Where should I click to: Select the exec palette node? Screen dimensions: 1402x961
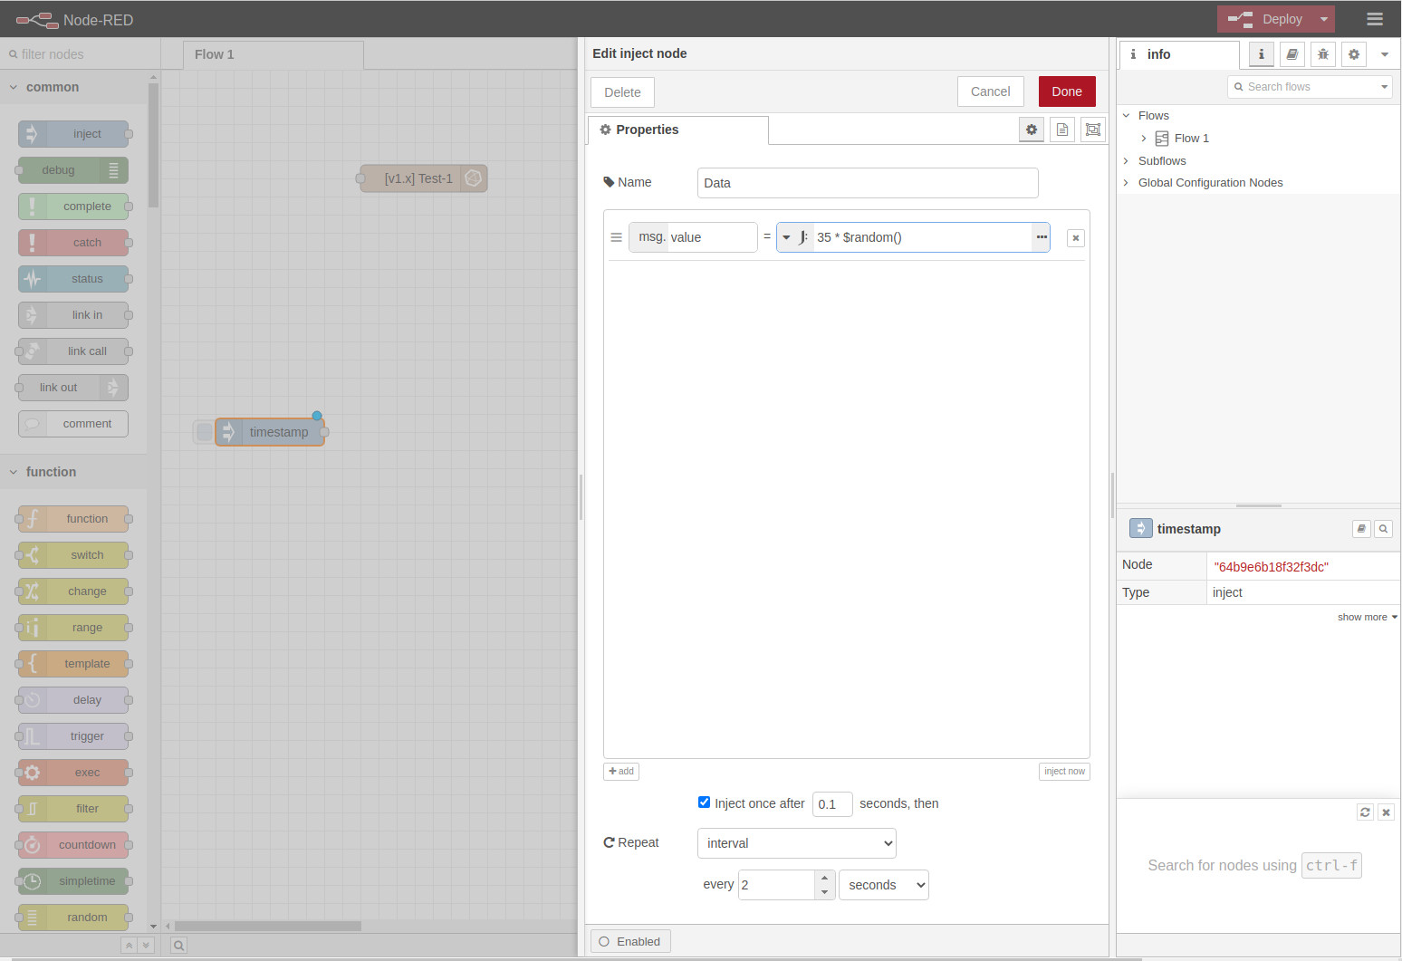coord(73,773)
